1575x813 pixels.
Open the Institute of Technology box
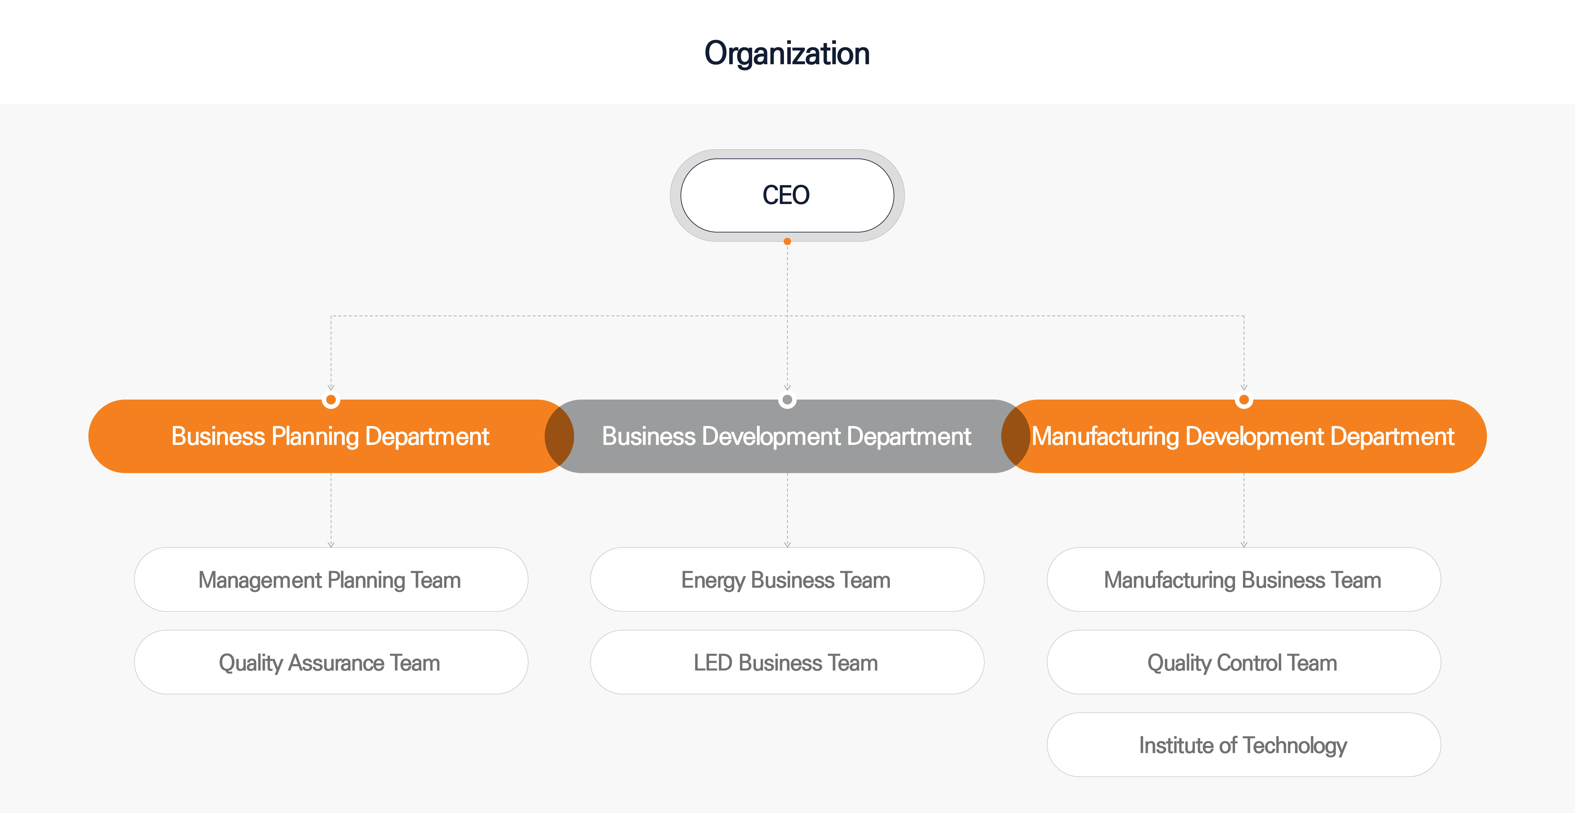pyautogui.click(x=1244, y=745)
